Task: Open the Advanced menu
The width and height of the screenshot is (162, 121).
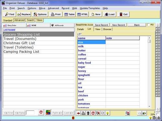Action: pyautogui.click(x=53, y=8)
